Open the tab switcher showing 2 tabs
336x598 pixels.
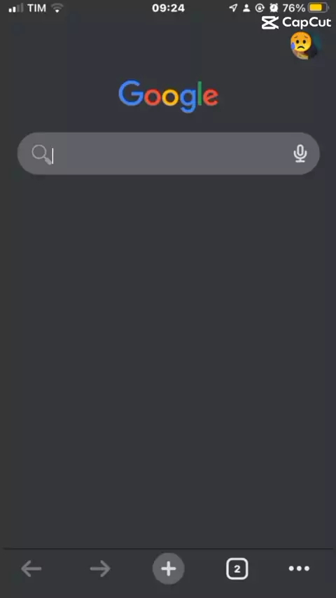tap(237, 569)
